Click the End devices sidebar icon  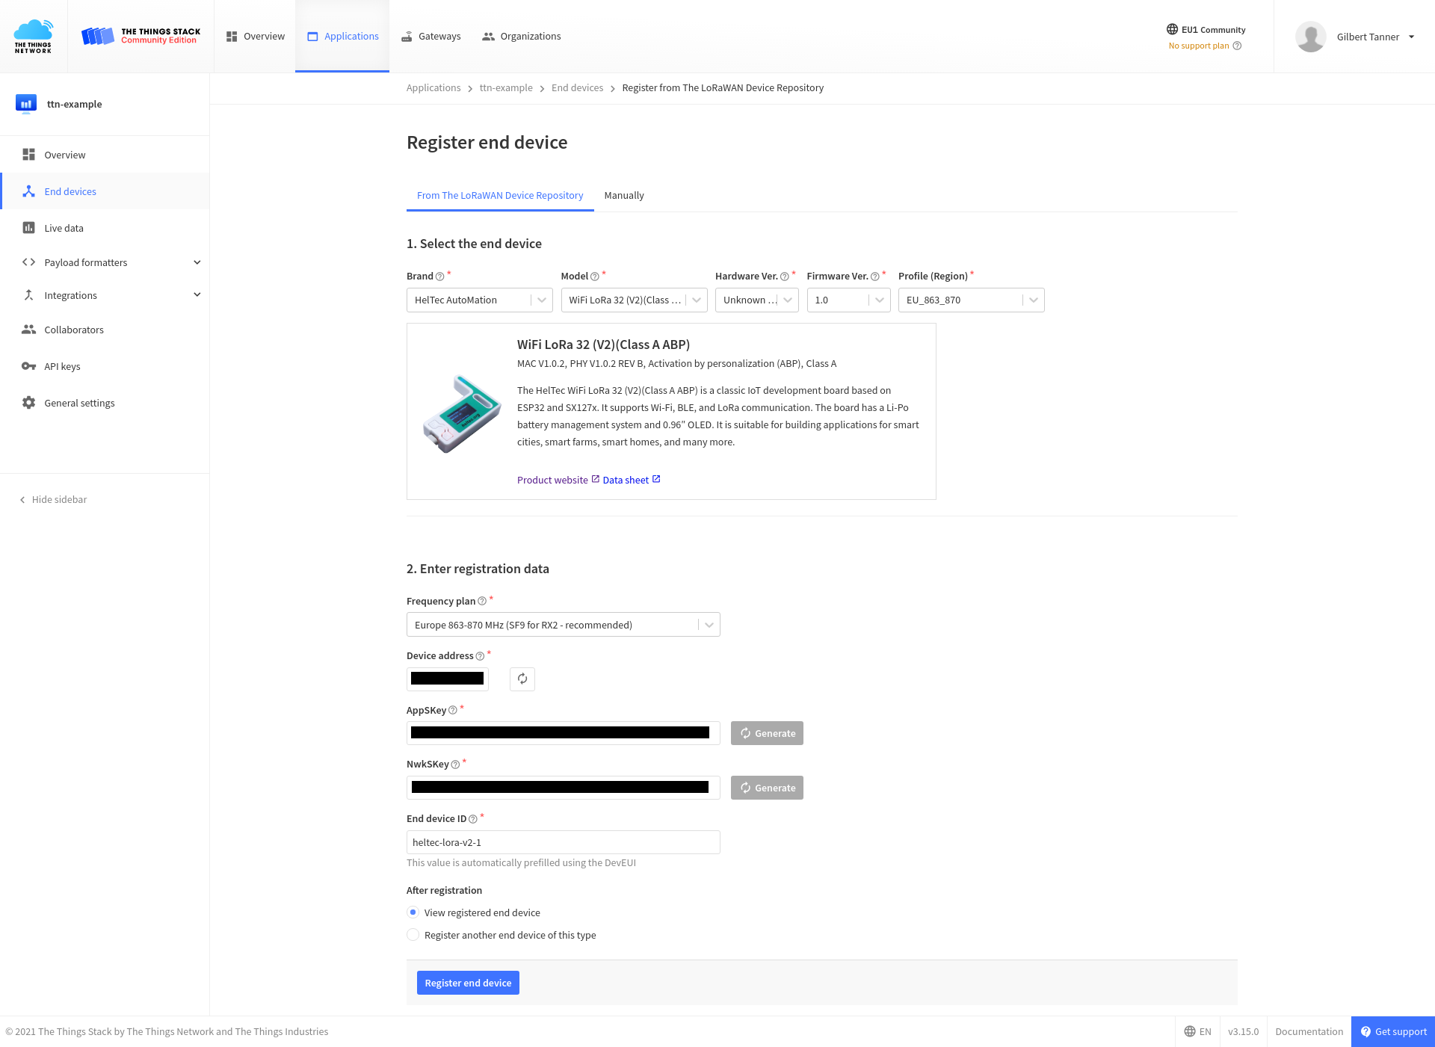[29, 191]
